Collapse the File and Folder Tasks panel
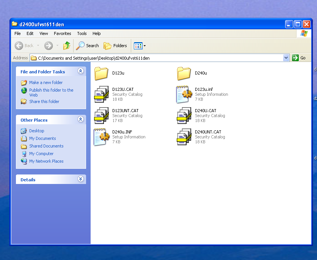The width and height of the screenshot is (317, 260). point(81,71)
